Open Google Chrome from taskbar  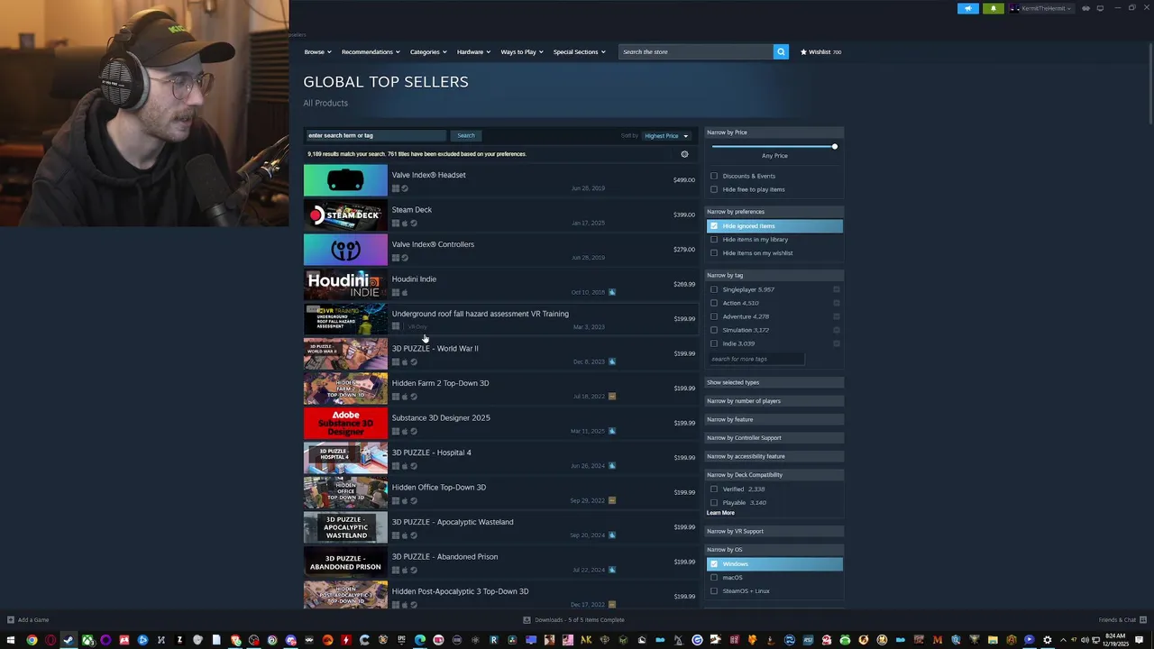[32, 640]
